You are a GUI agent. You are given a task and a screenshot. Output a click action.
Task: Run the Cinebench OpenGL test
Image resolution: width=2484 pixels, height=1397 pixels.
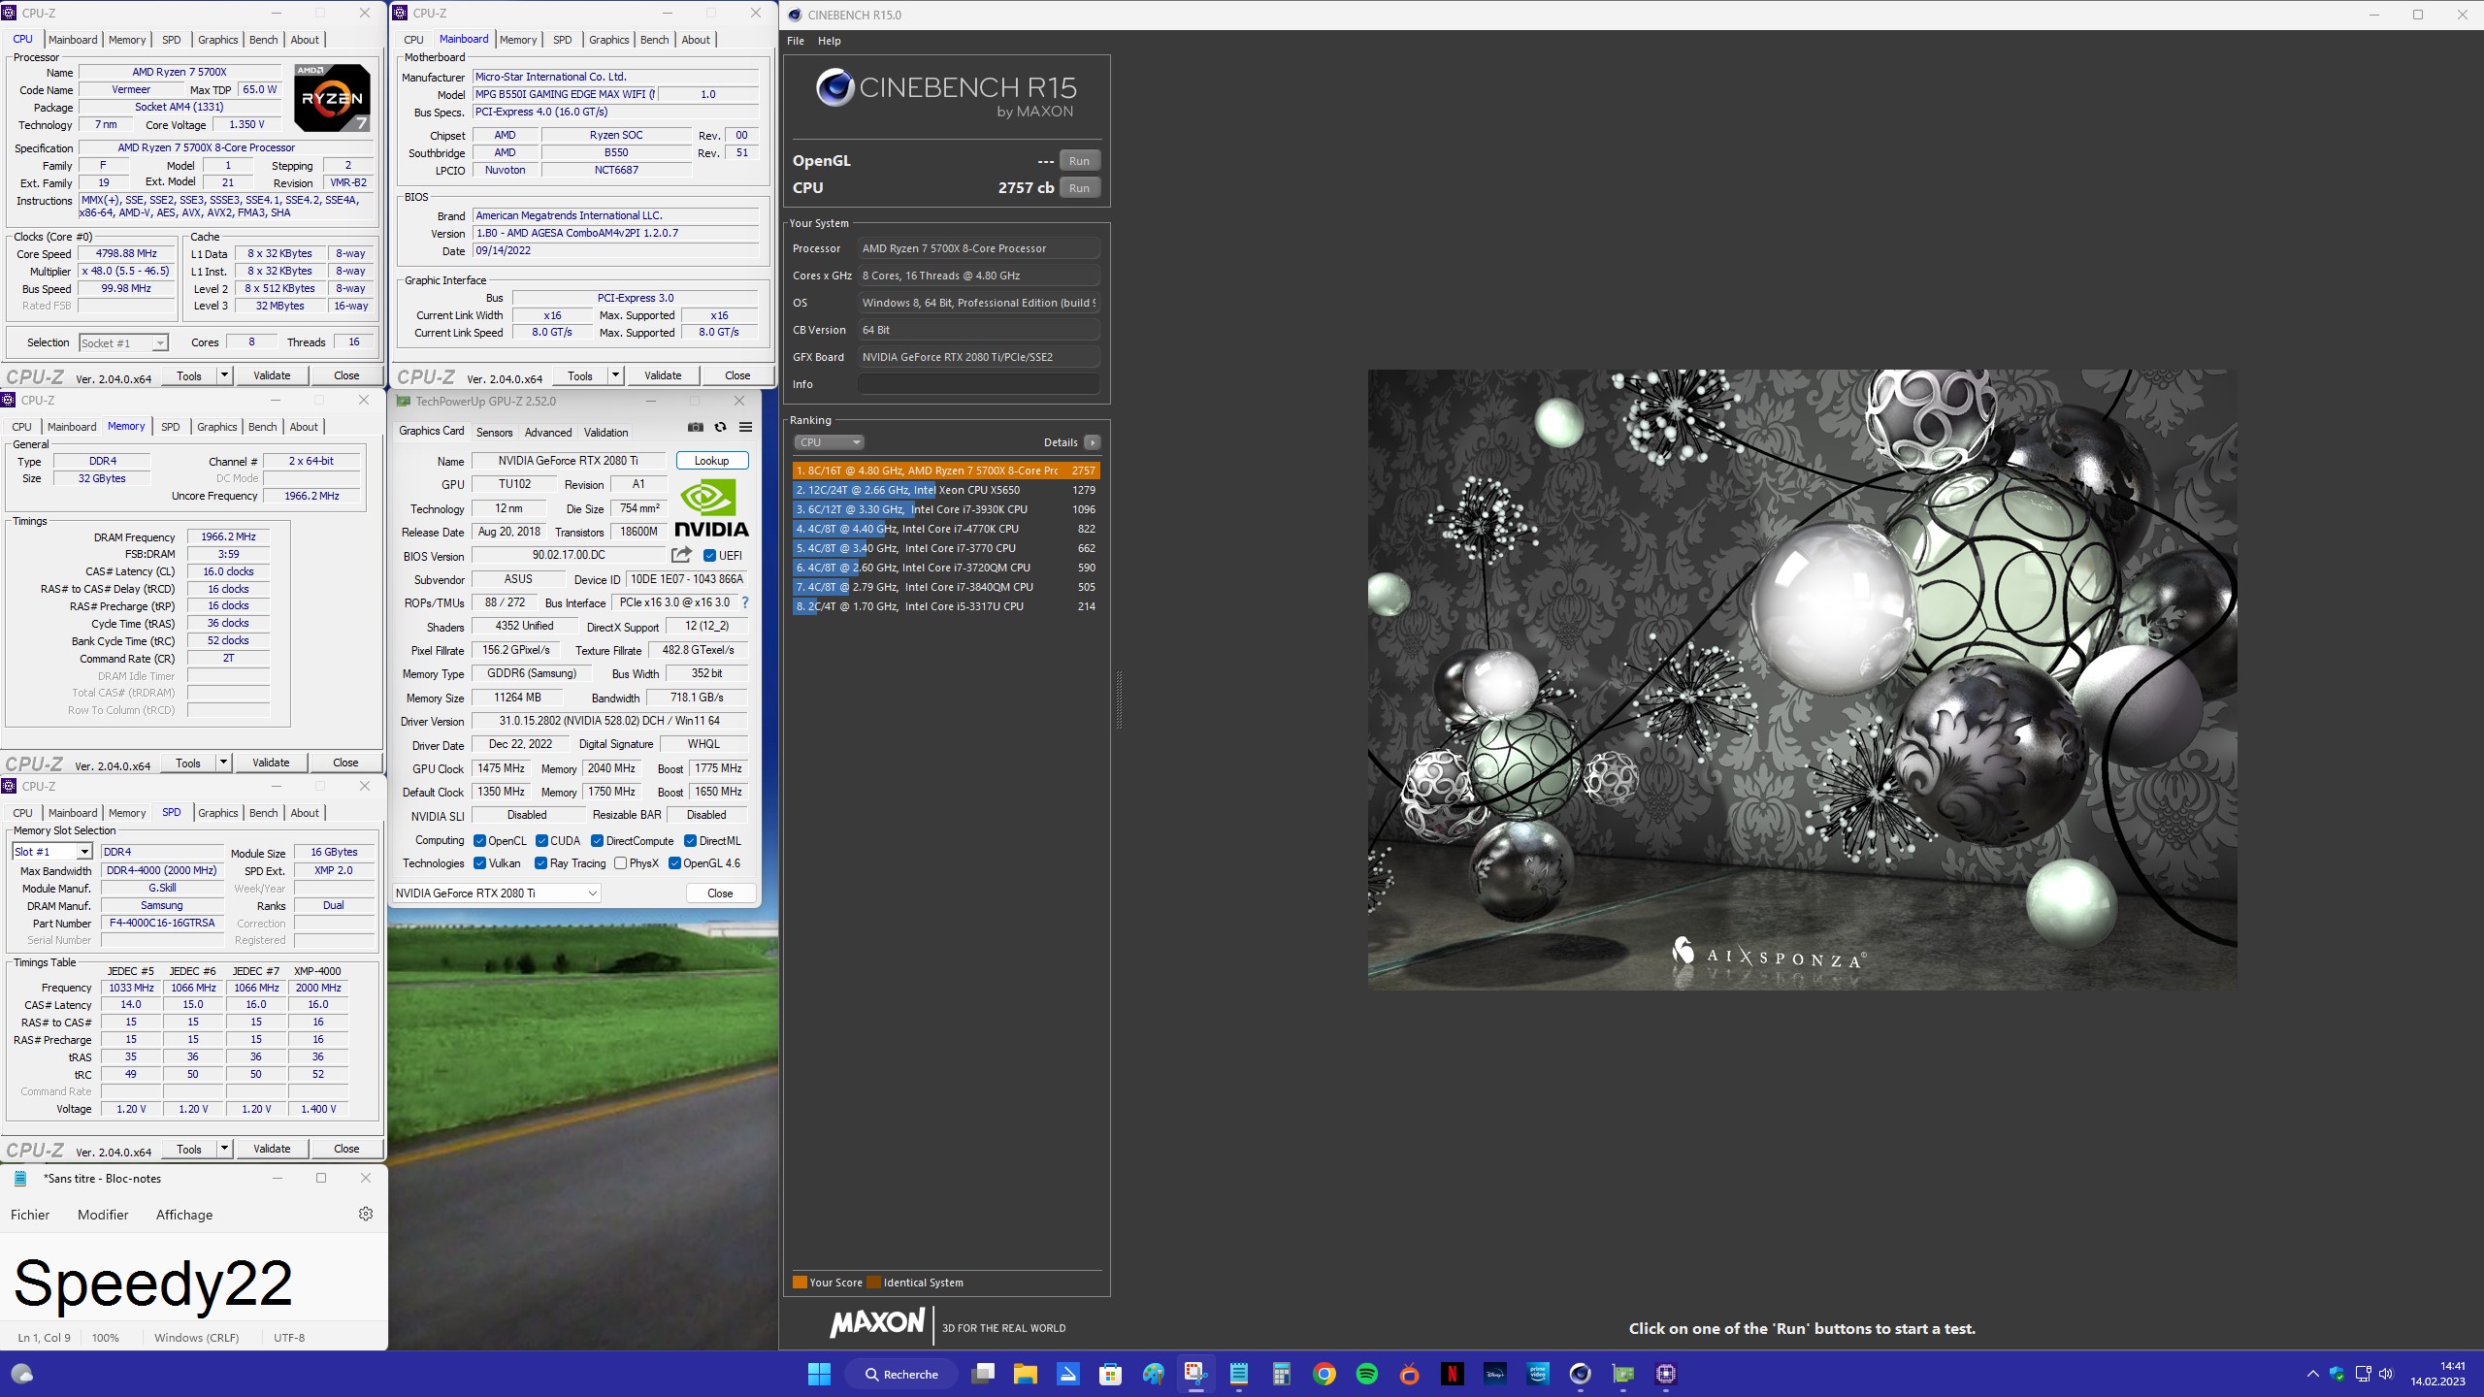1079,161
